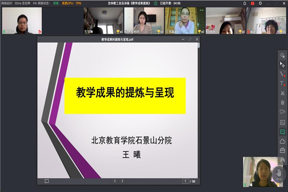Select the text T tool

click(x=282, y=84)
